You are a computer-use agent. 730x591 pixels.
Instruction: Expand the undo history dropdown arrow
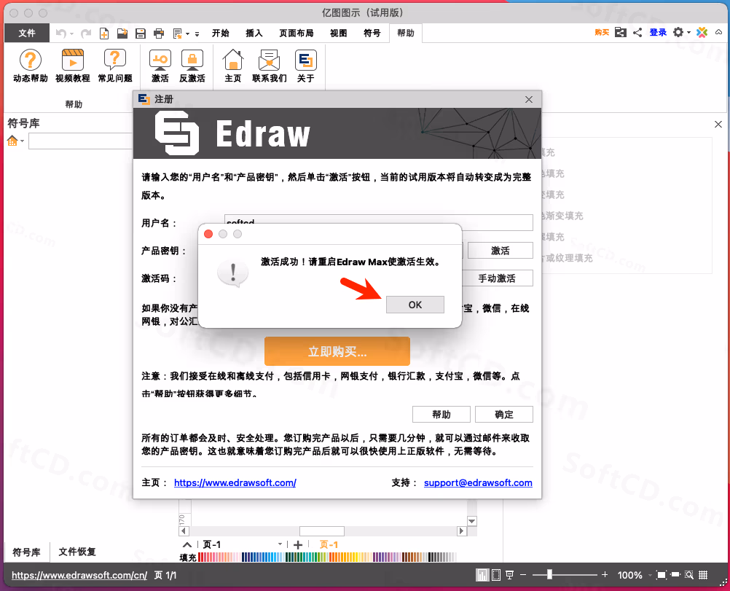click(x=71, y=34)
